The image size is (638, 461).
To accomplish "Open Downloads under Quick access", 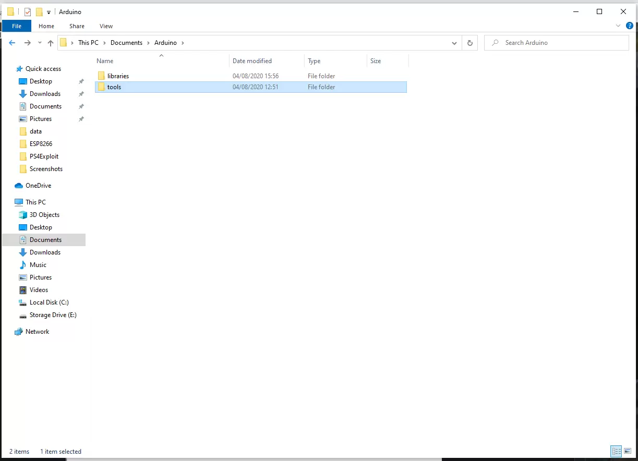I will point(45,94).
